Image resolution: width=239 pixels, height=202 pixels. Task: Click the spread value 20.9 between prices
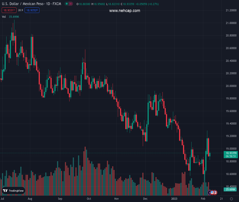click(x=20, y=10)
